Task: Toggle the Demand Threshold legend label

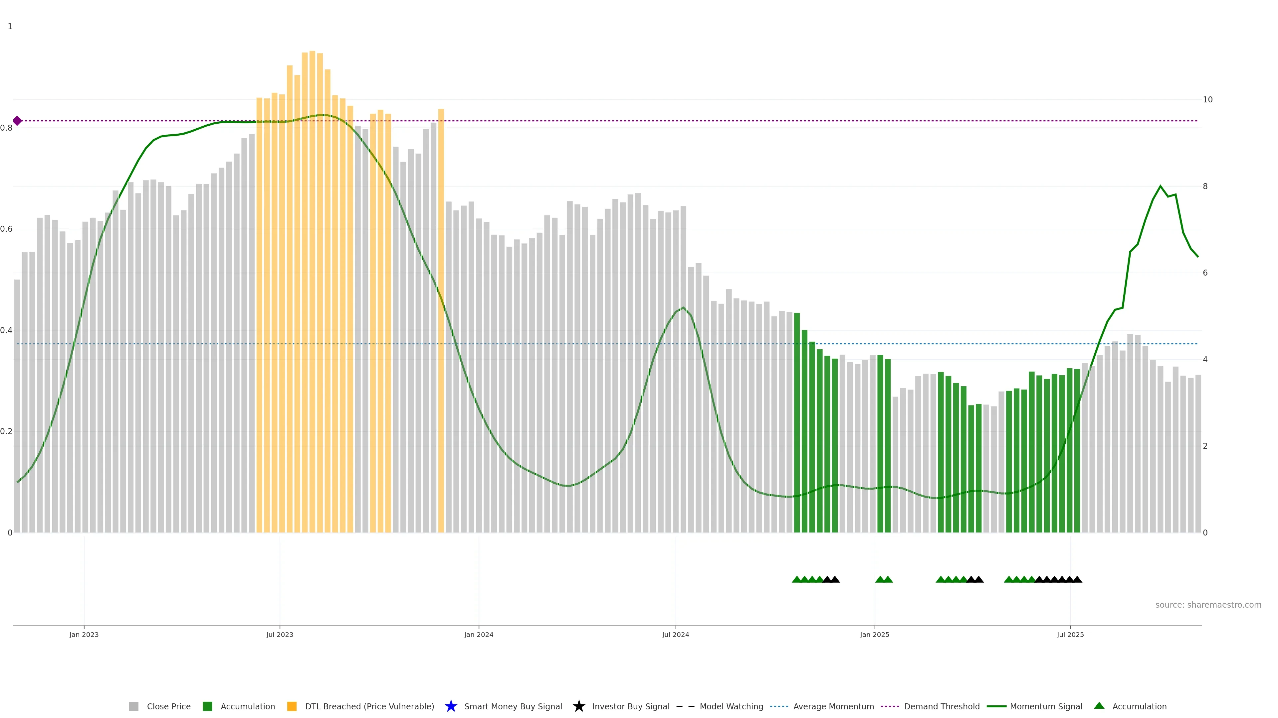Action: (942, 706)
